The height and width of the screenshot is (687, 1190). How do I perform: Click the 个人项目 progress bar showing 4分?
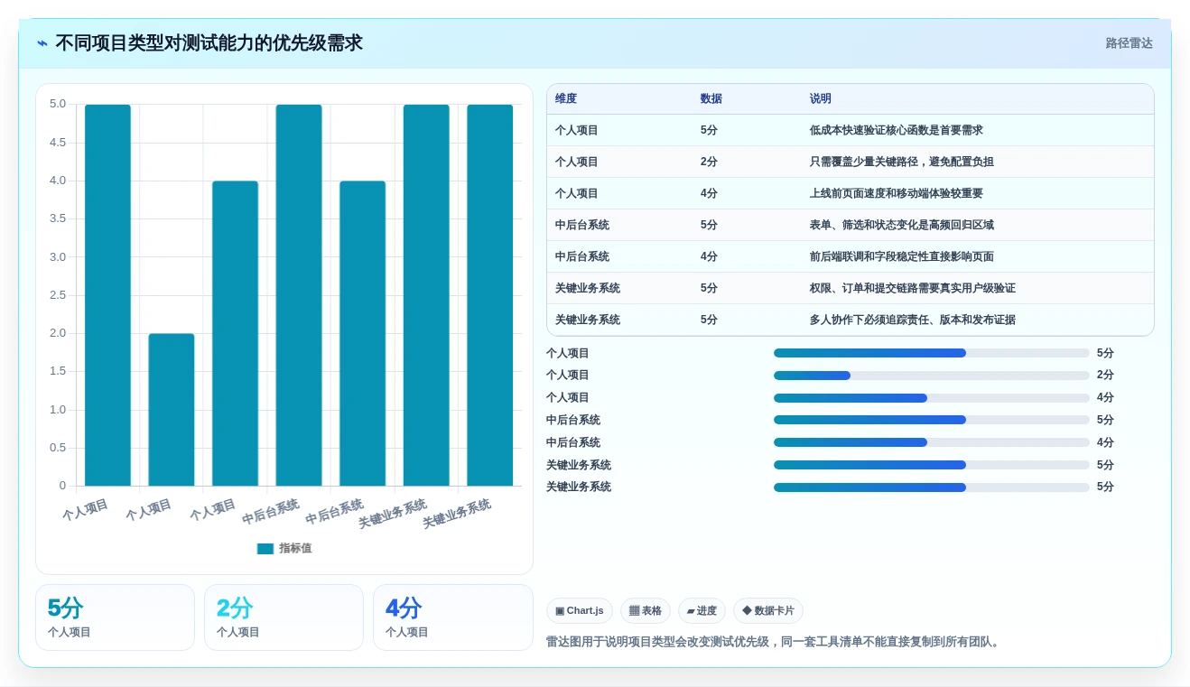click(932, 398)
